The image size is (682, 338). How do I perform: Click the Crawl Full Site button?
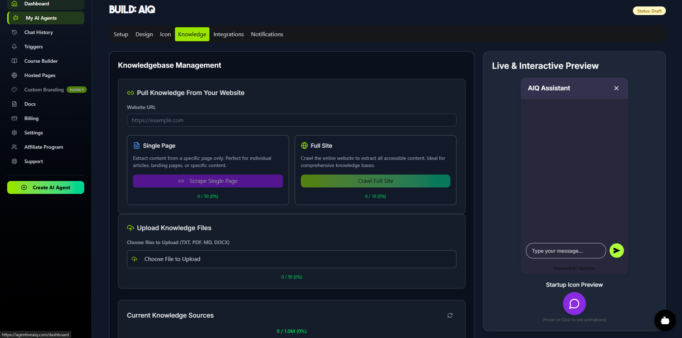coord(375,181)
